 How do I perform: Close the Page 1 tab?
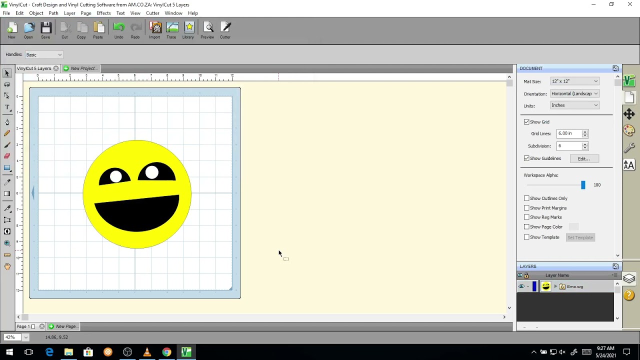[x=42, y=326]
